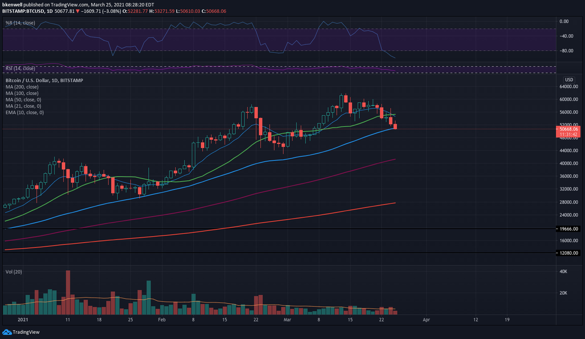585x339 pixels.
Task: Toggle the MA (50, close, 0) legend
Action: click(22, 99)
